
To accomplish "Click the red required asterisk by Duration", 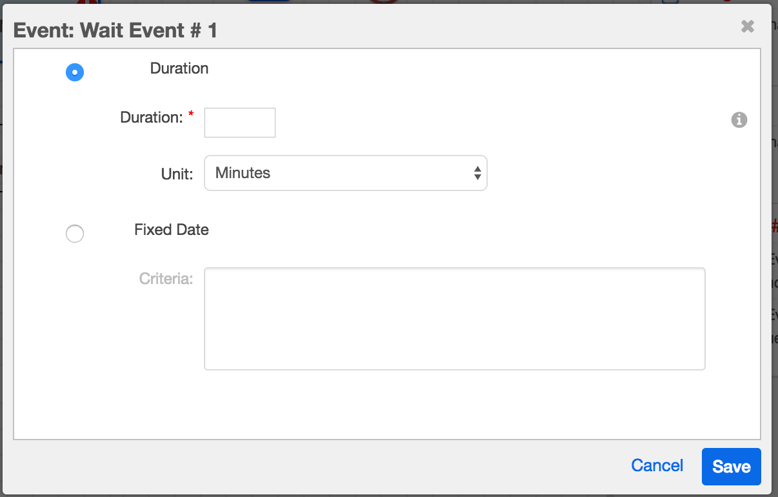I will tap(191, 115).
